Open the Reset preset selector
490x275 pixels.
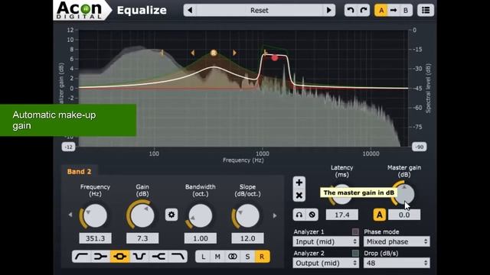coord(260,10)
